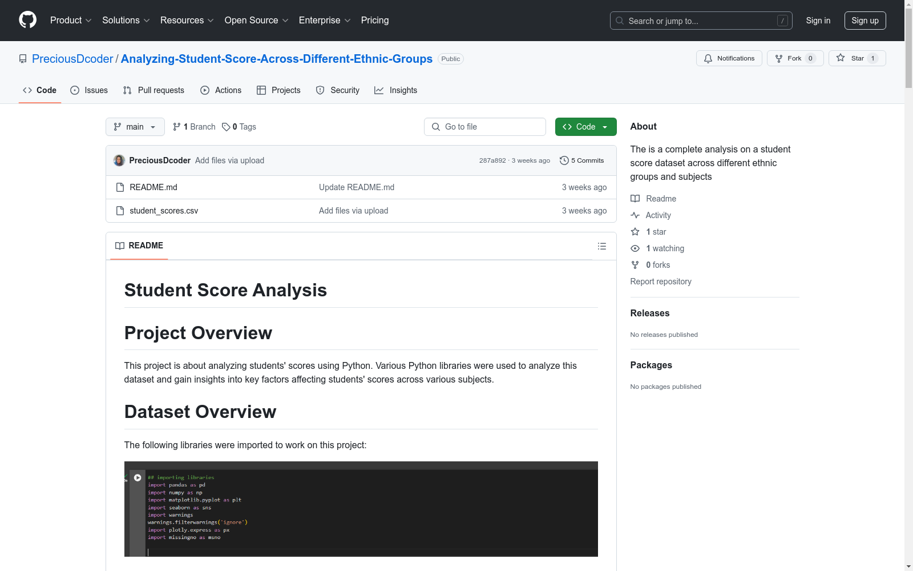Viewport: 913px width, 571px height.
Task: Fork this repository
Action: [x=795, y=58]
